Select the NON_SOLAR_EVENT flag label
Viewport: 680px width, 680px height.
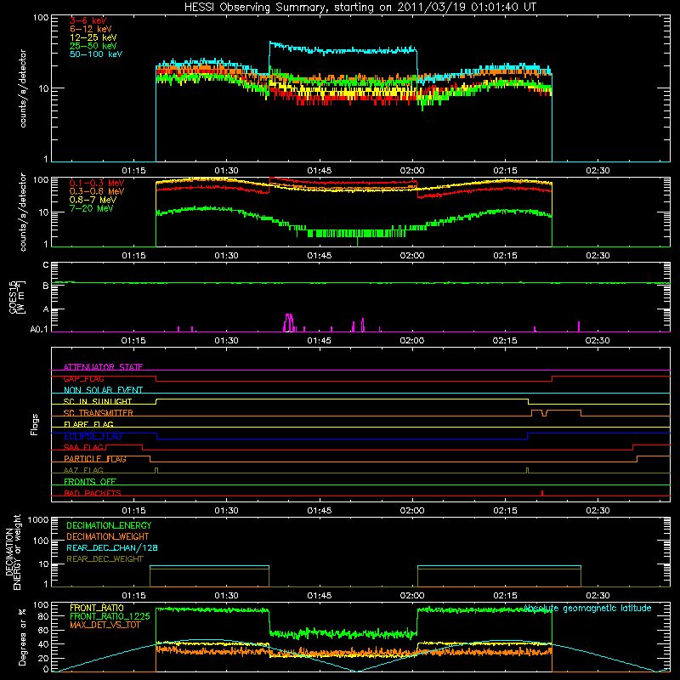(103, 390)
